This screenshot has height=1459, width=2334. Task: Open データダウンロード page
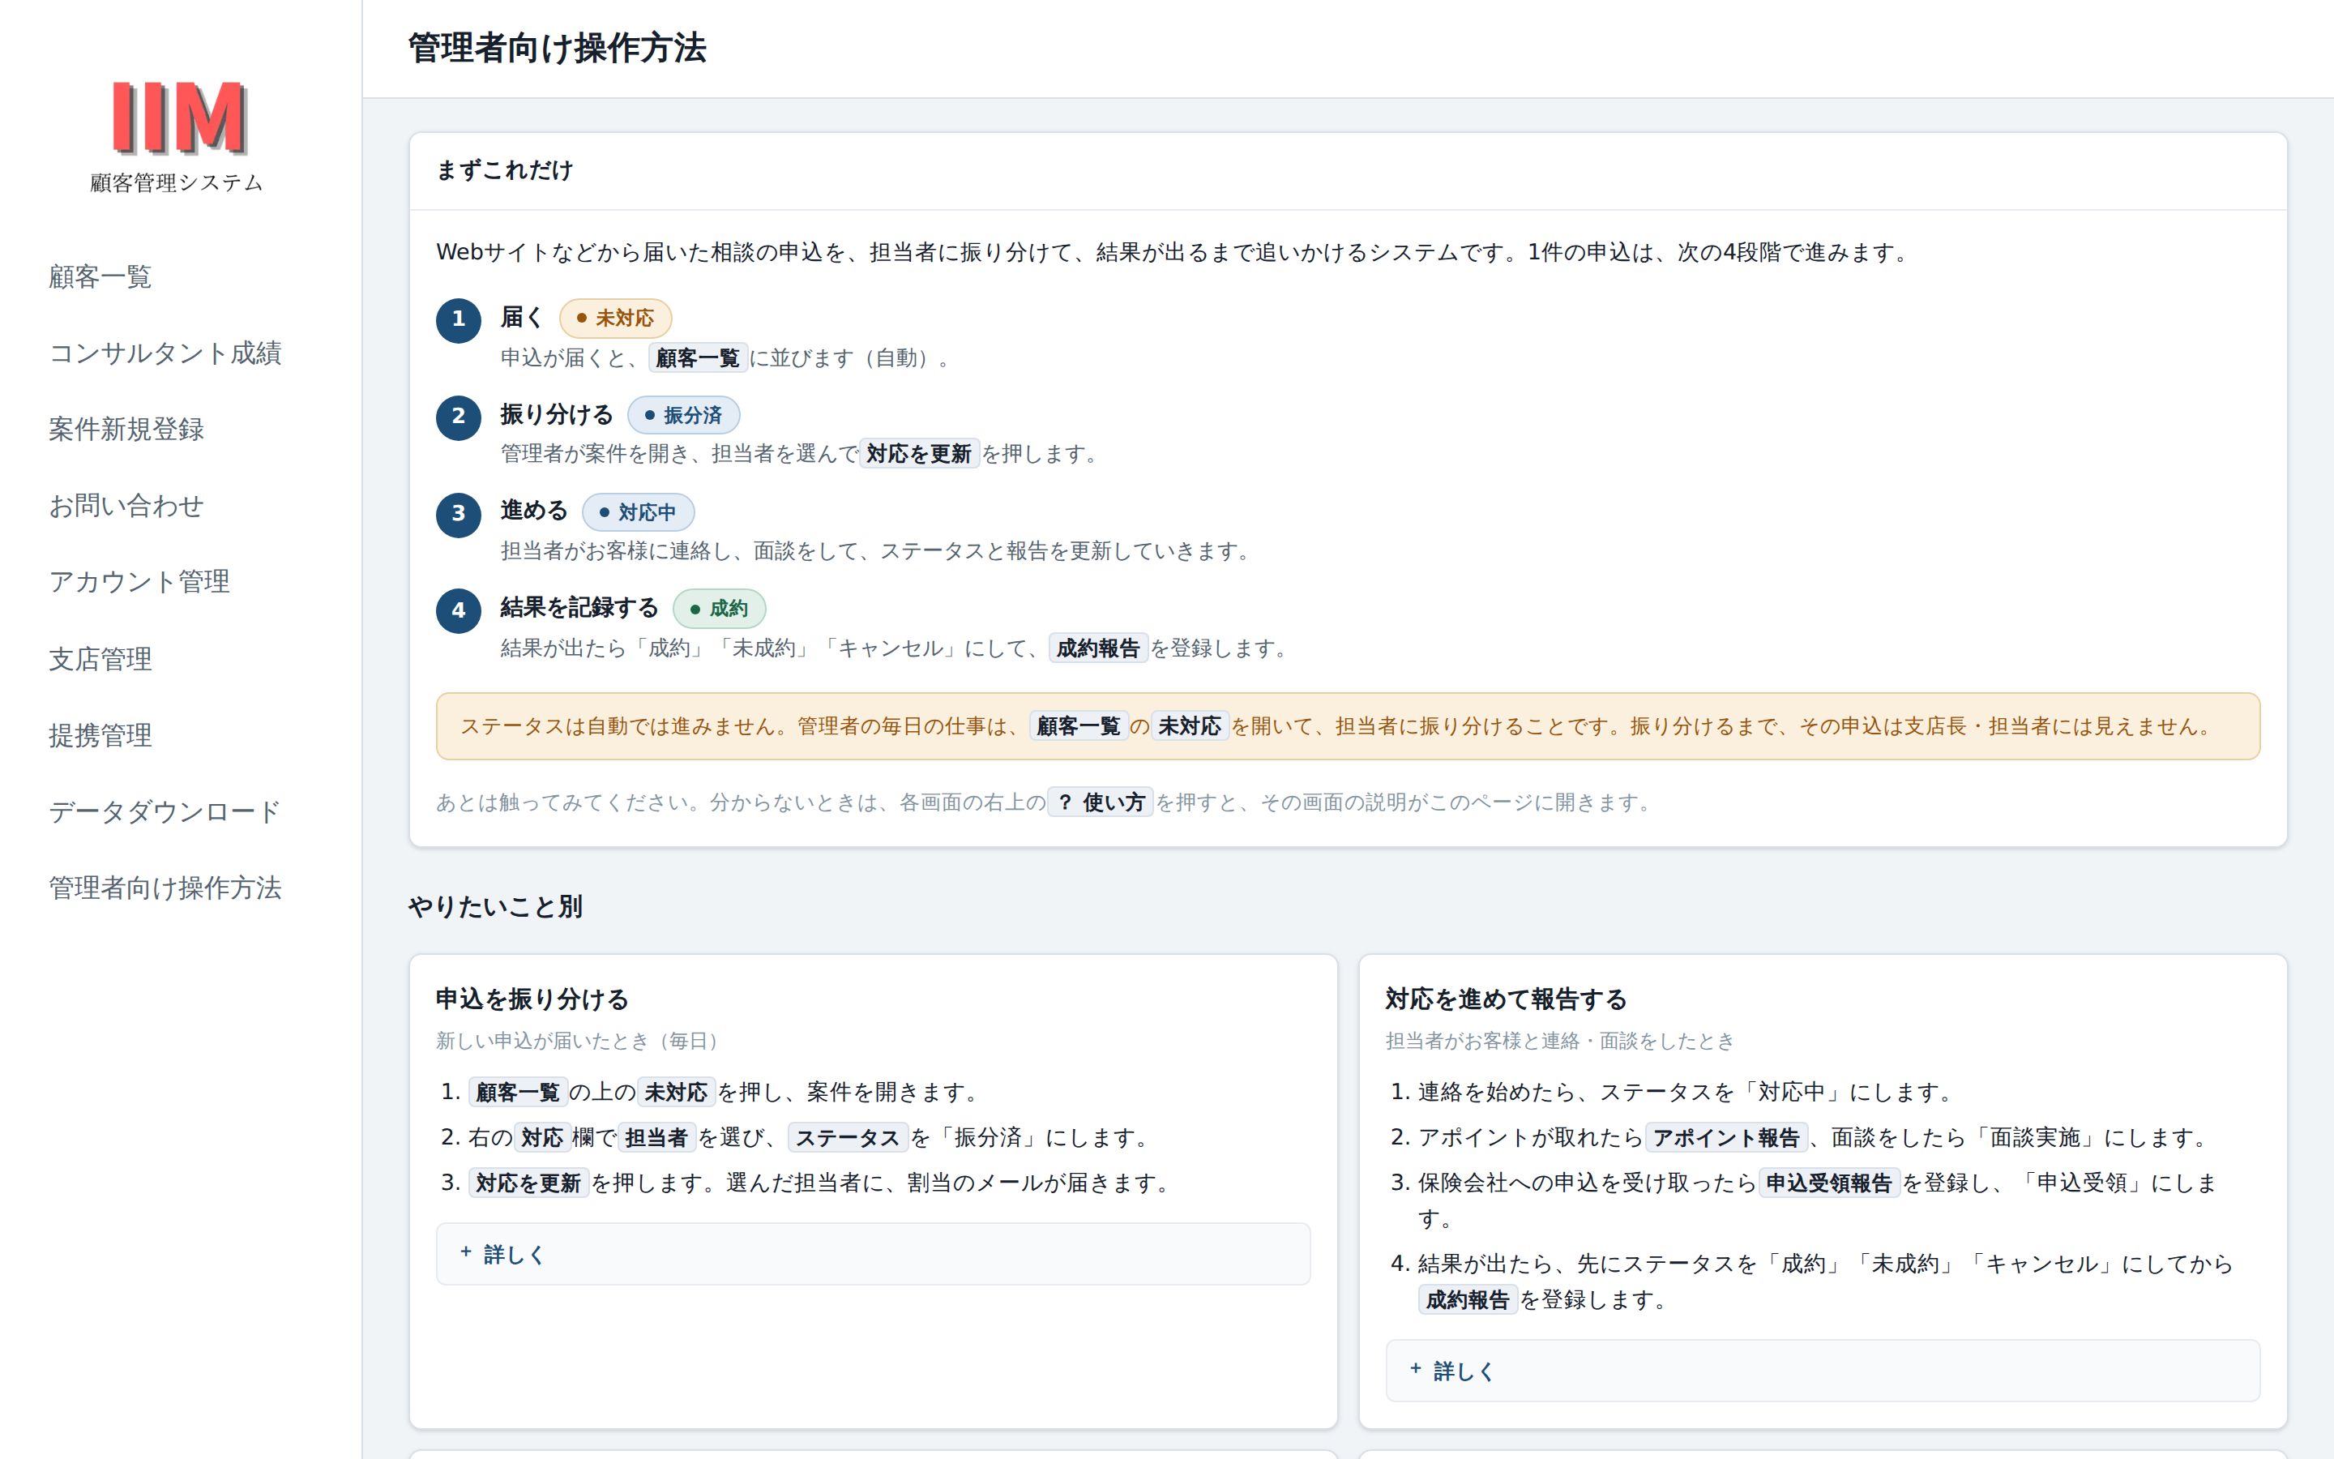[x=165, y=811]
